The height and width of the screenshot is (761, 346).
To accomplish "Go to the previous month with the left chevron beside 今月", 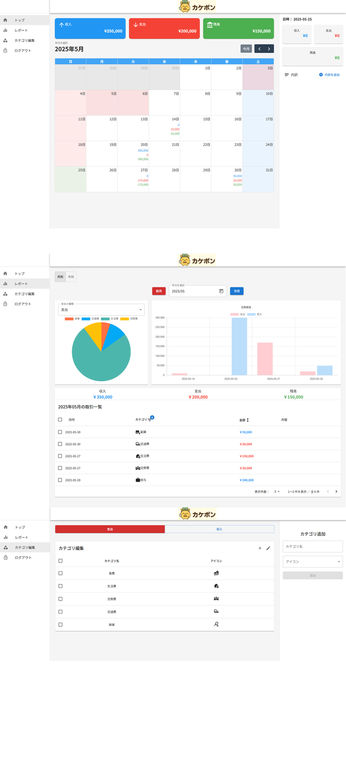I will tap(259, 49).
